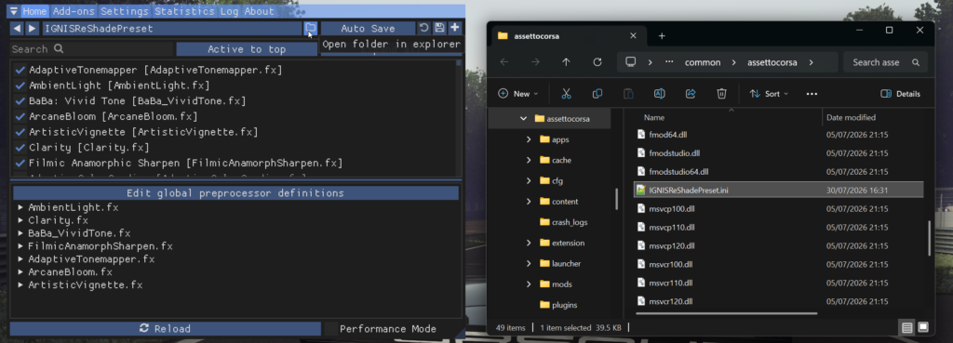Add new preset with plus icon
The height and width of the screenshot is (343, 953).
454,28
